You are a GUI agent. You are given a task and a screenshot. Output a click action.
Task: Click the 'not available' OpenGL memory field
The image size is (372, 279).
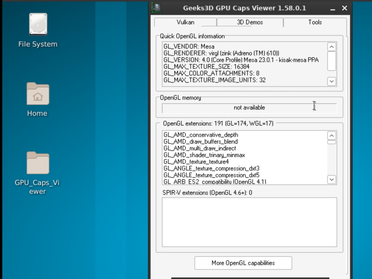tap(249, 108)
